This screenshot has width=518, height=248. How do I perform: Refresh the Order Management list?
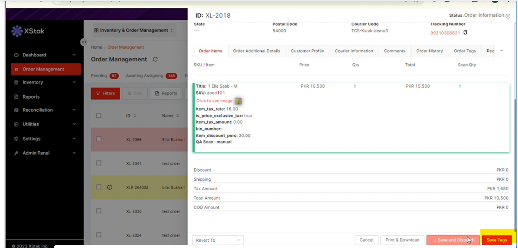[x=156, y=60]
